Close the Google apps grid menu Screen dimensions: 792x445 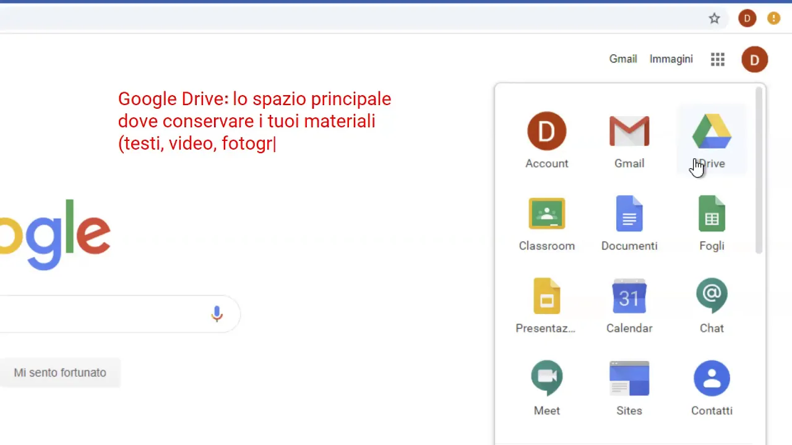coord(718,59)
